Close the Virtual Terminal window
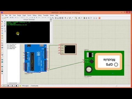Viewport: 132px width, 99px height. 51,20
